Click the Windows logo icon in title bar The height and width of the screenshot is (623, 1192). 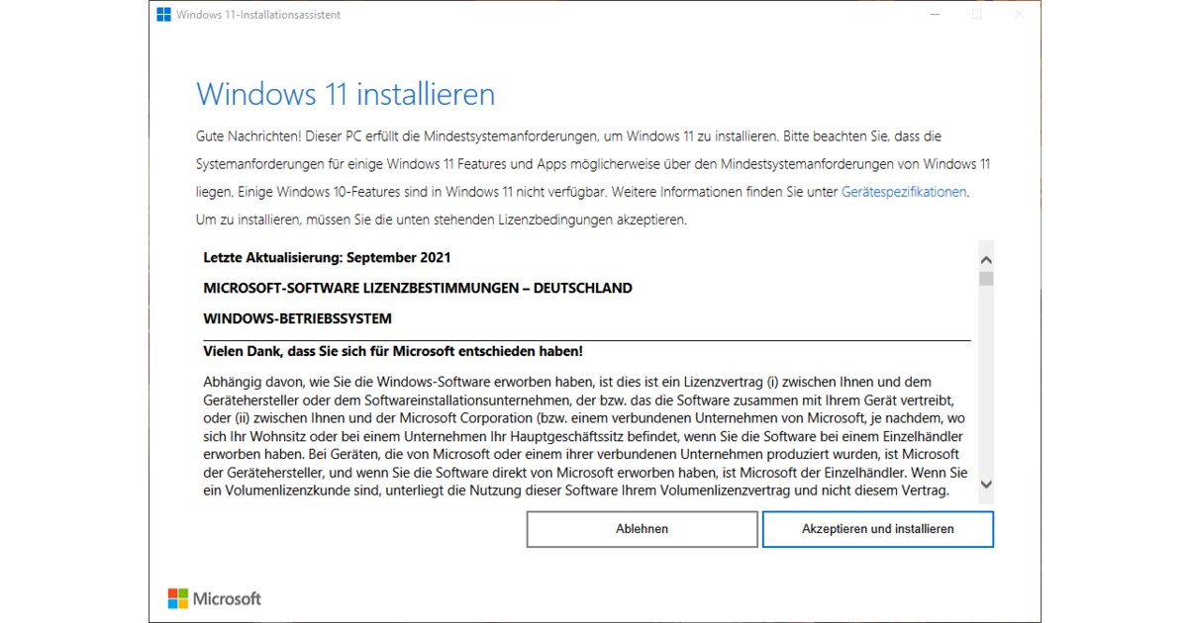pos(164,15)
